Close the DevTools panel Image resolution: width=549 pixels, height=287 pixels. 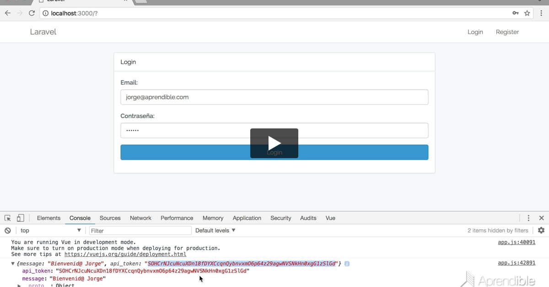(x=541, y=218)
